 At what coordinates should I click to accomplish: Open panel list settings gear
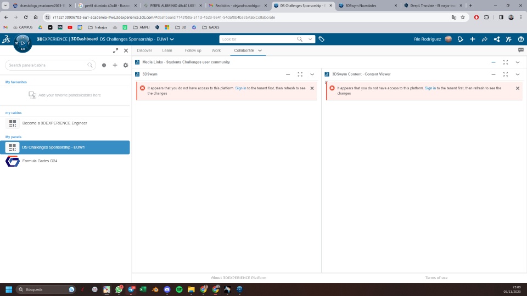tap(126, 65)
